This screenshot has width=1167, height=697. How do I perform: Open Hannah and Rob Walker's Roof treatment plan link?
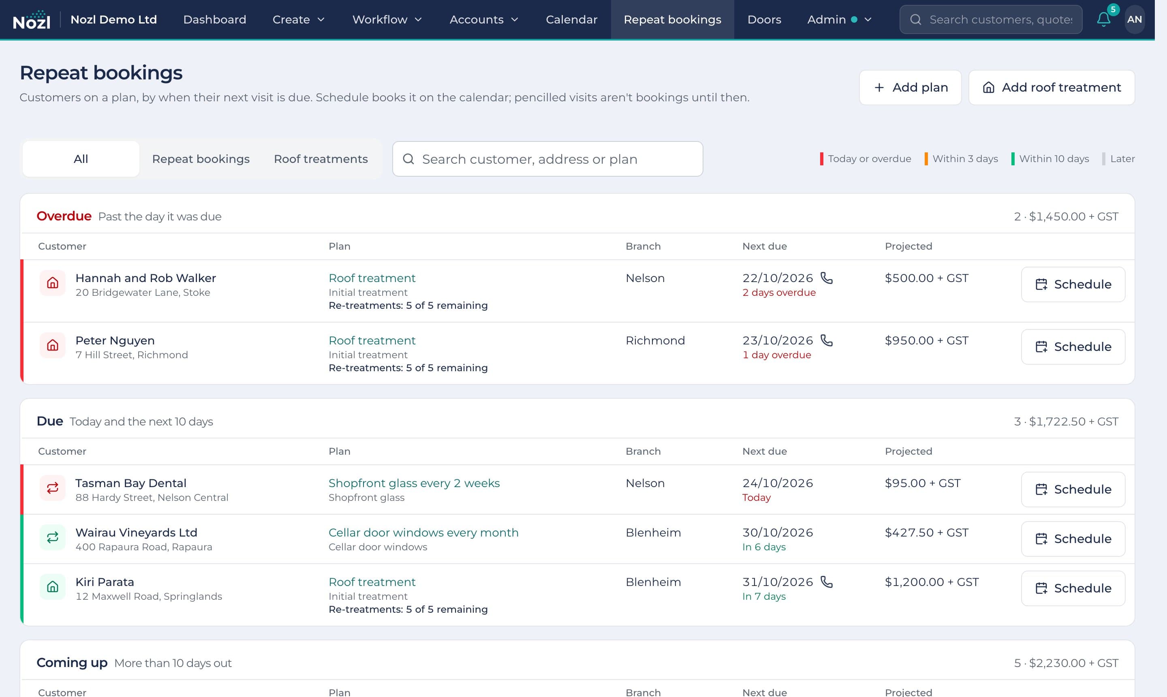pyautogui.click(x=372, y=278)
